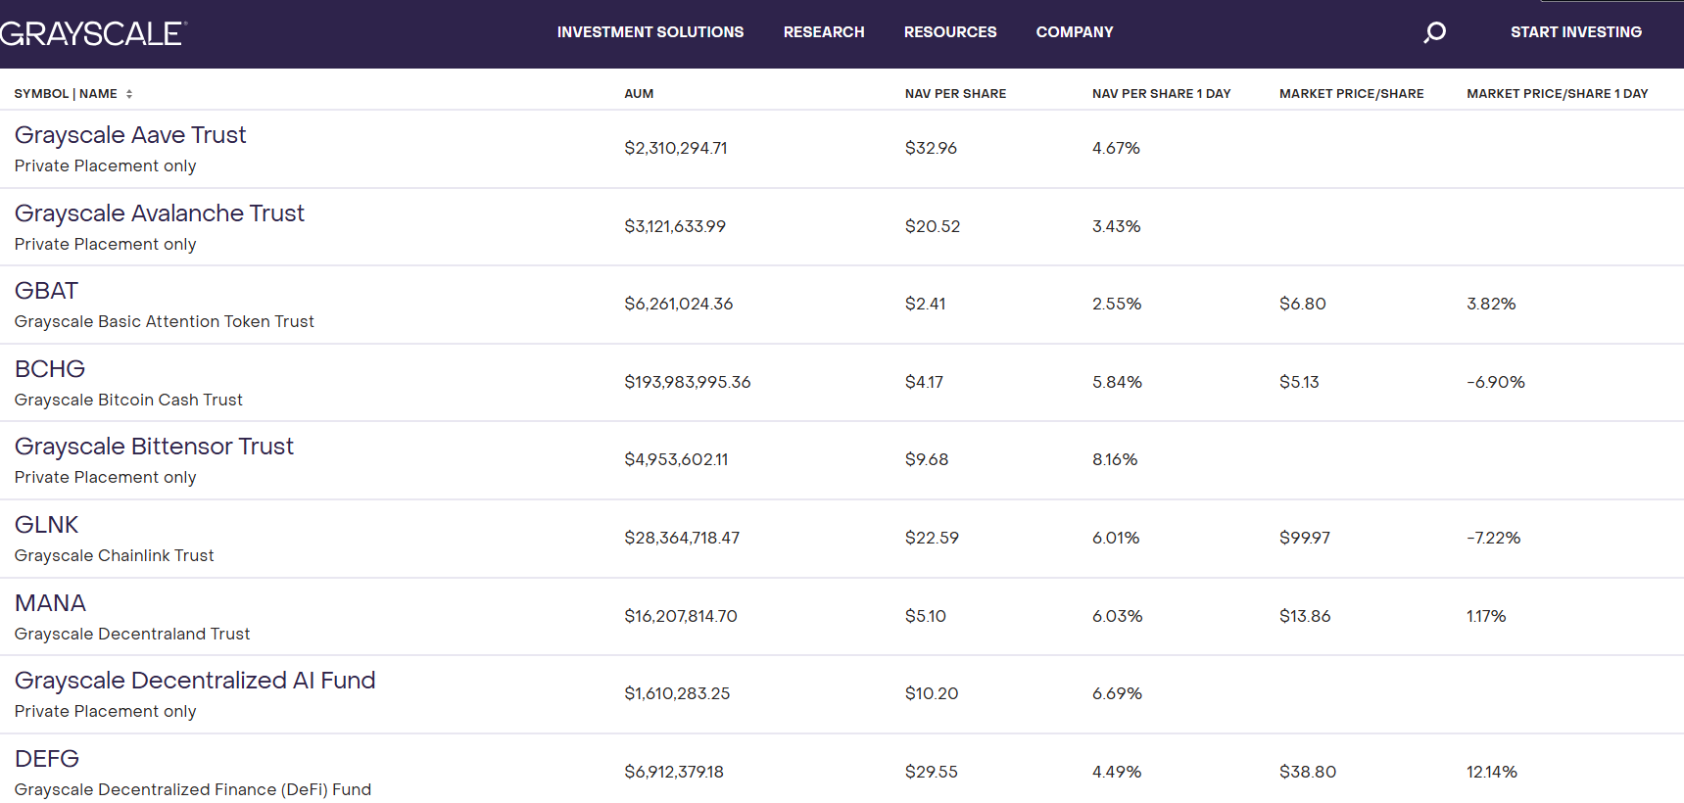Open Grayscale Decentralized AI Fund link
The width and height of the screenshot is (1684, 803).
(195, 681)
